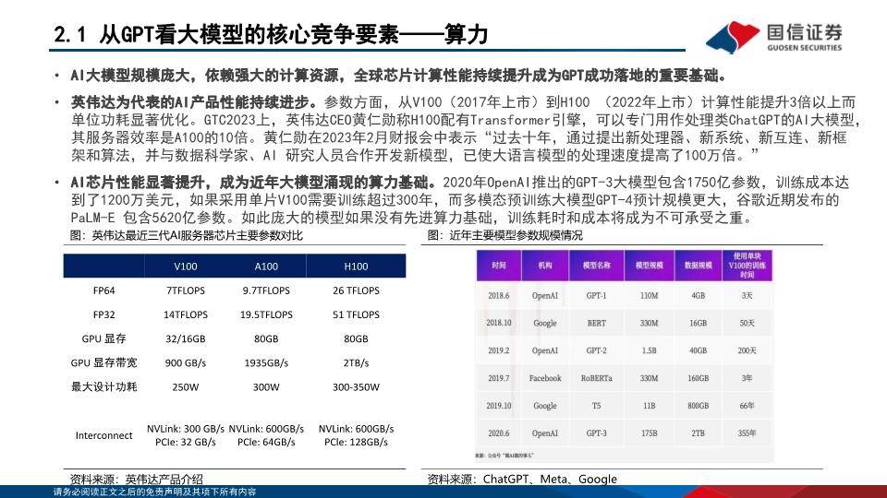Click the "GPT-1" model name
Image resolution: width=887 pixels, height=498 pixels.
click(x=596, y=296)
